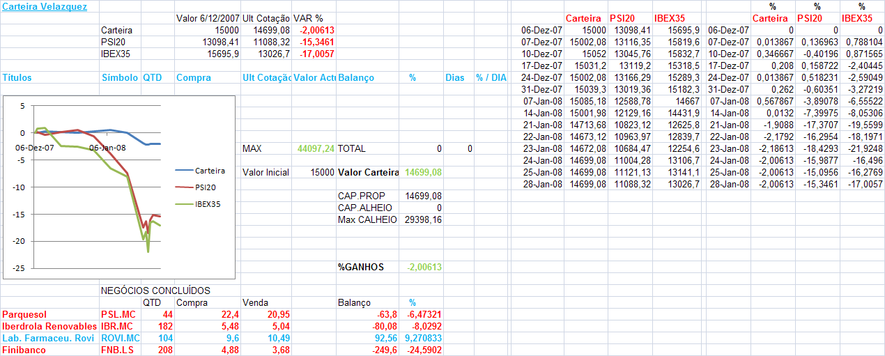Select the 15085,18 Carteira value for 07-Jan-08
The width and height of the screenshot is (885, 356).
(587, 101)
